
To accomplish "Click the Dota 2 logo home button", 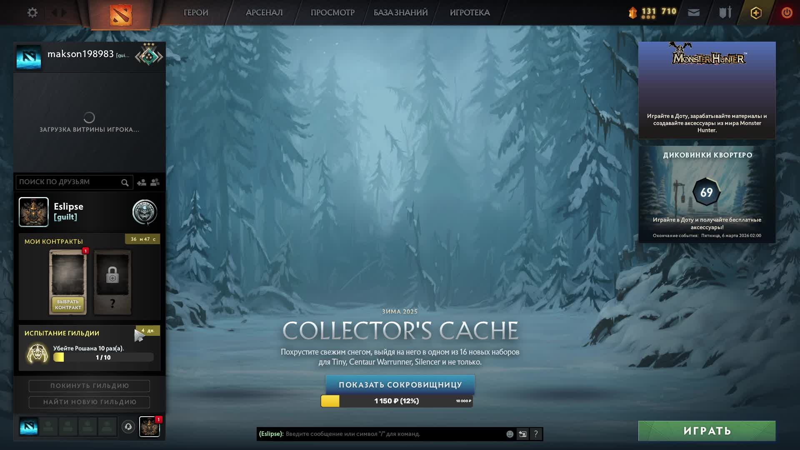I will 121,14.
